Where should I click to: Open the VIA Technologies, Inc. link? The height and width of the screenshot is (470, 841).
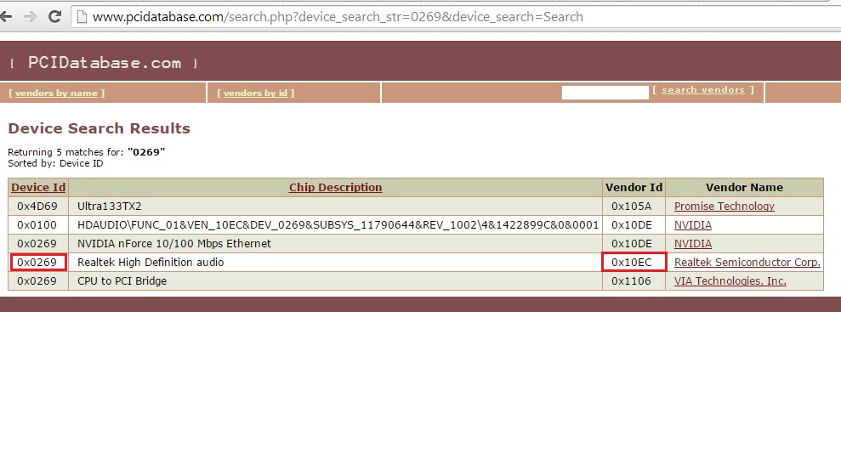(x=730, y=281)
